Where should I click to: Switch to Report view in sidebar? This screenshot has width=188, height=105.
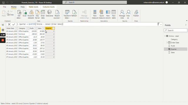click(x=3, y=24)
